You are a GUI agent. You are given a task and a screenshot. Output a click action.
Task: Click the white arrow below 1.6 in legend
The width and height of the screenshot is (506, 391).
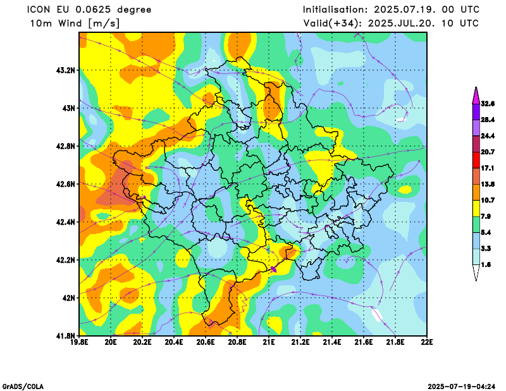(x=476, y=273)
